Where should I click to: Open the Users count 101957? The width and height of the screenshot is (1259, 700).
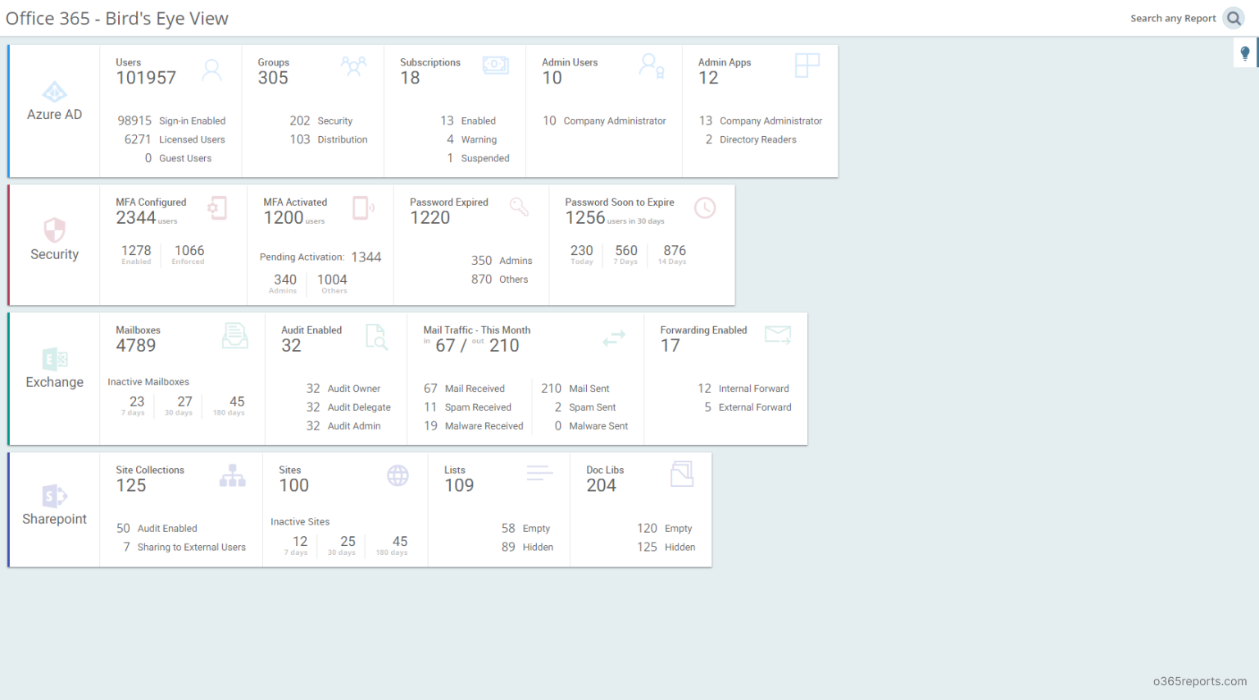pyautogui.click(x=146, y=78)
